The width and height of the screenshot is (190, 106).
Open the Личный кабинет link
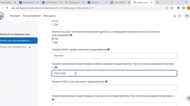point(32,16)
